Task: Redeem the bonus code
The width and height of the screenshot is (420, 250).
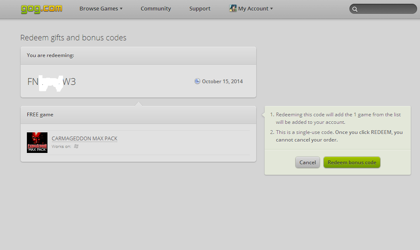Action: pos(352,162)
